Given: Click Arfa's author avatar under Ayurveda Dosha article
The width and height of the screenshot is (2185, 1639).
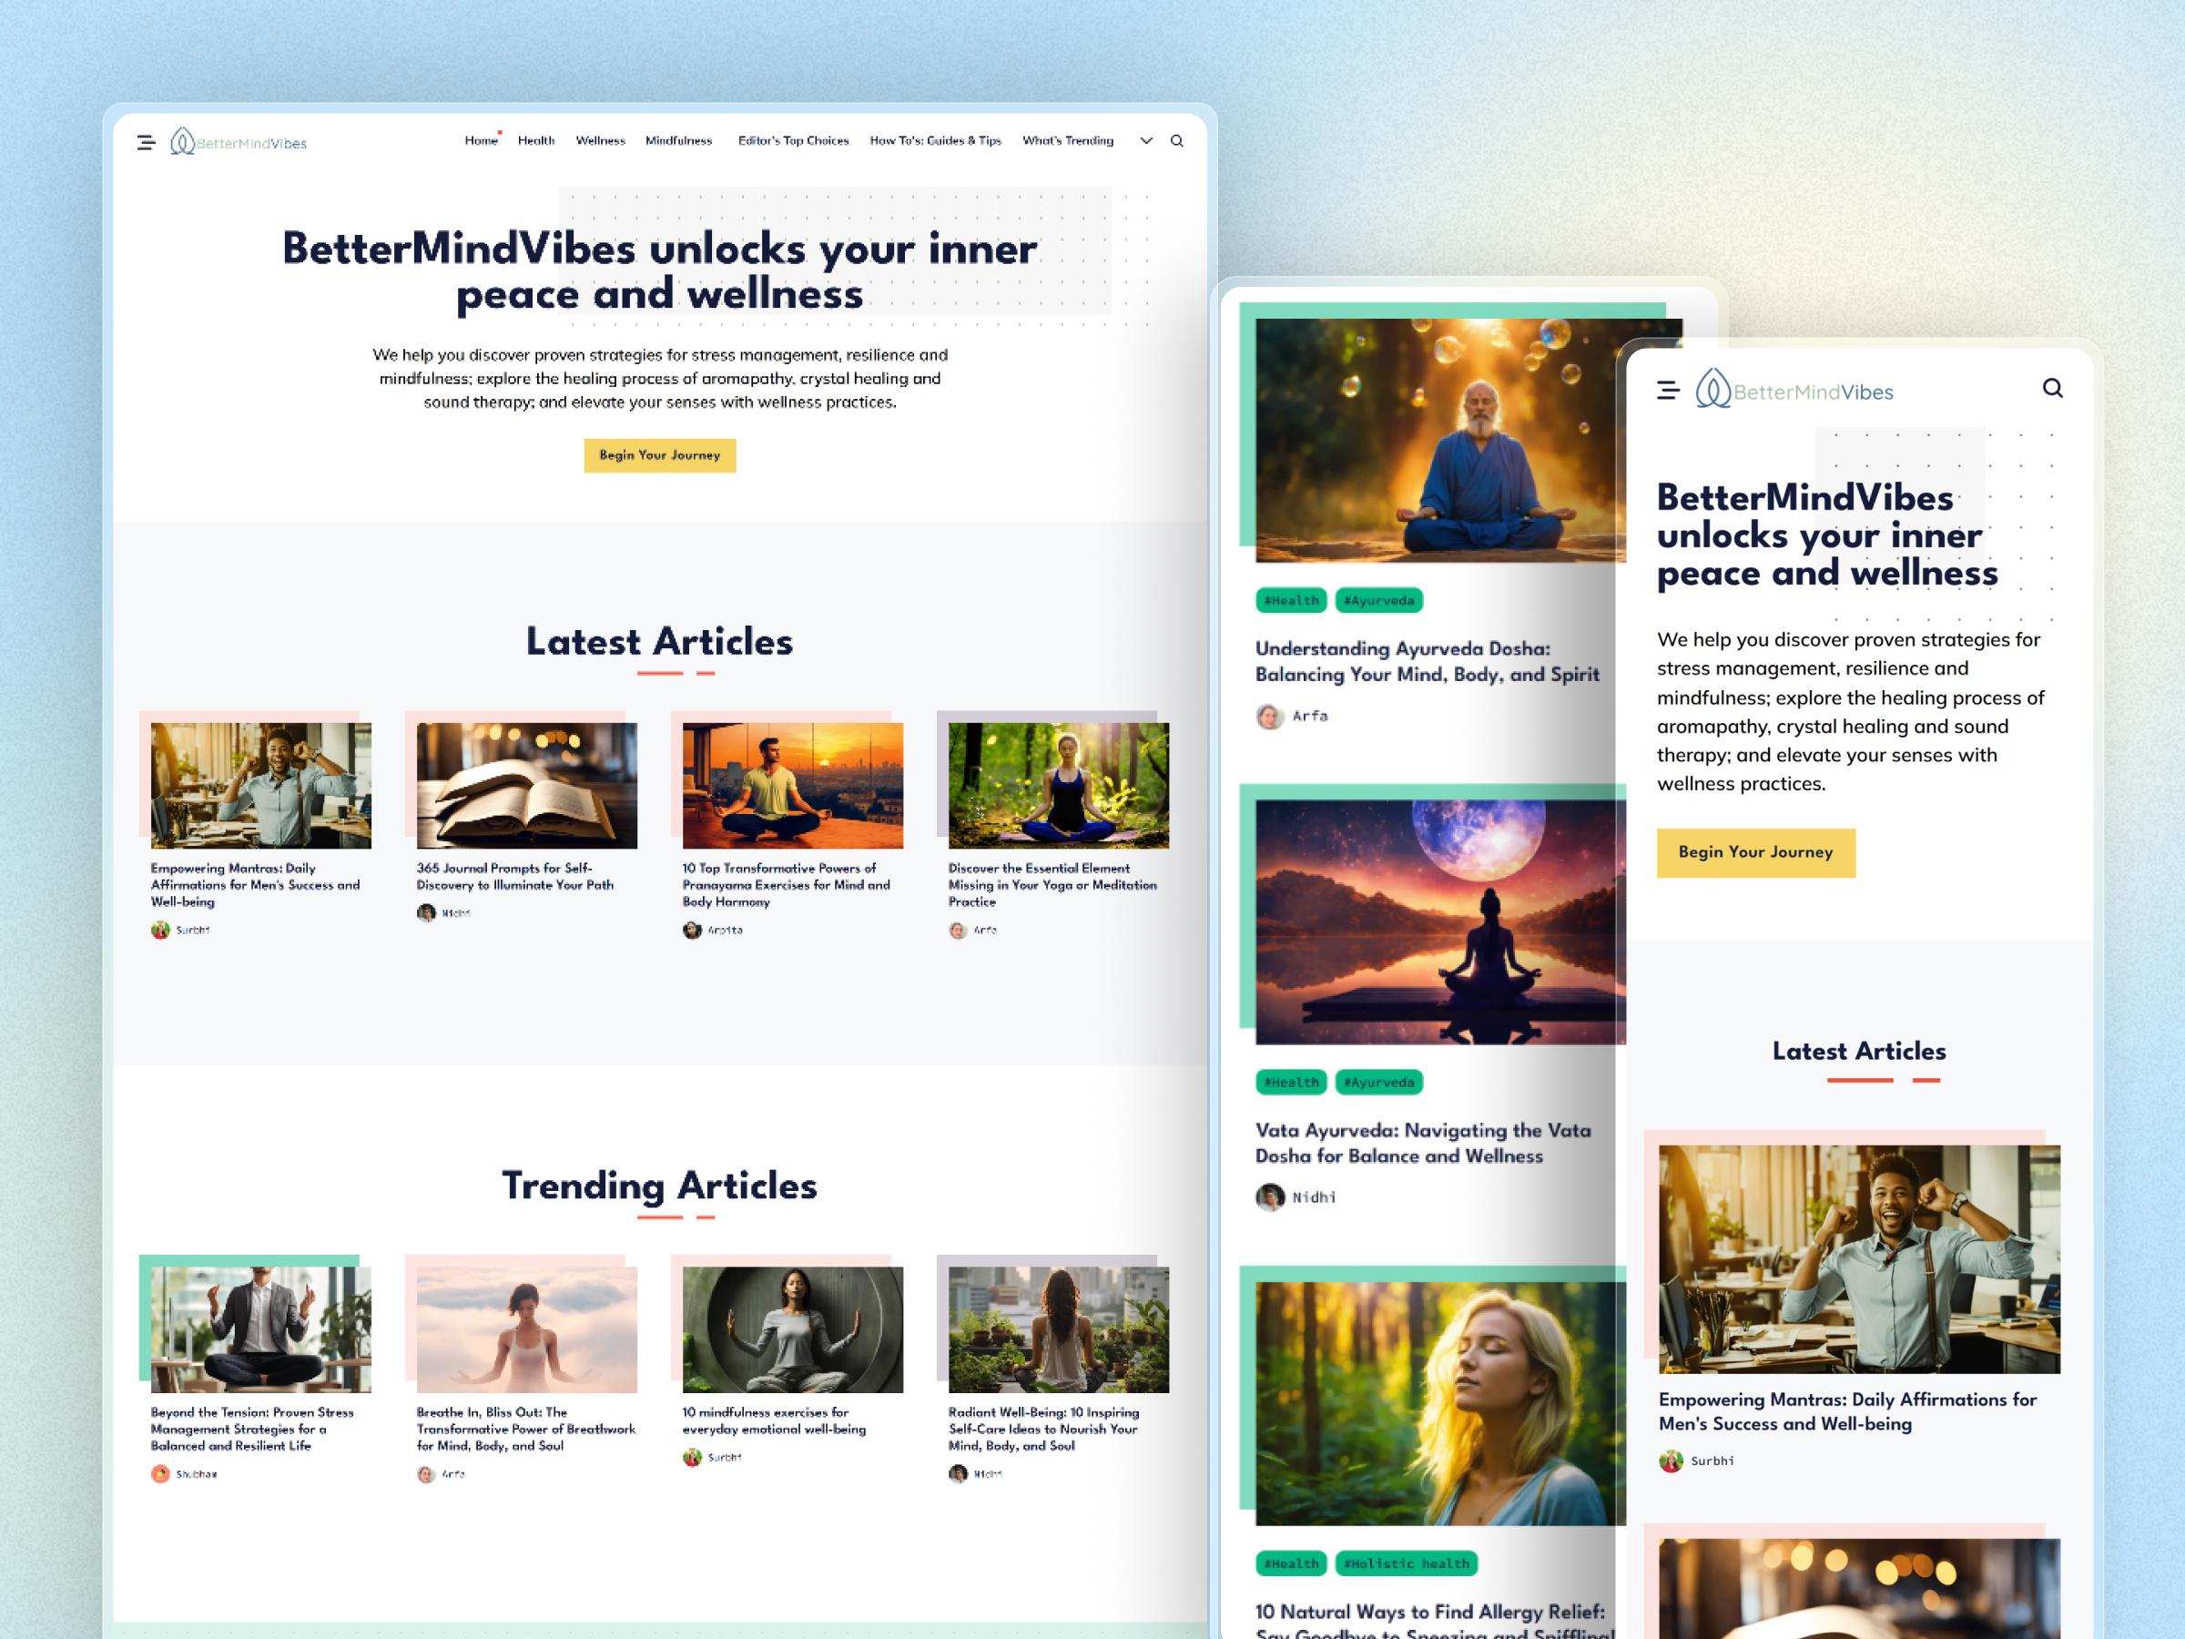Looking at the screenshot, I should pyautogui.click(x=1269, y=717).
